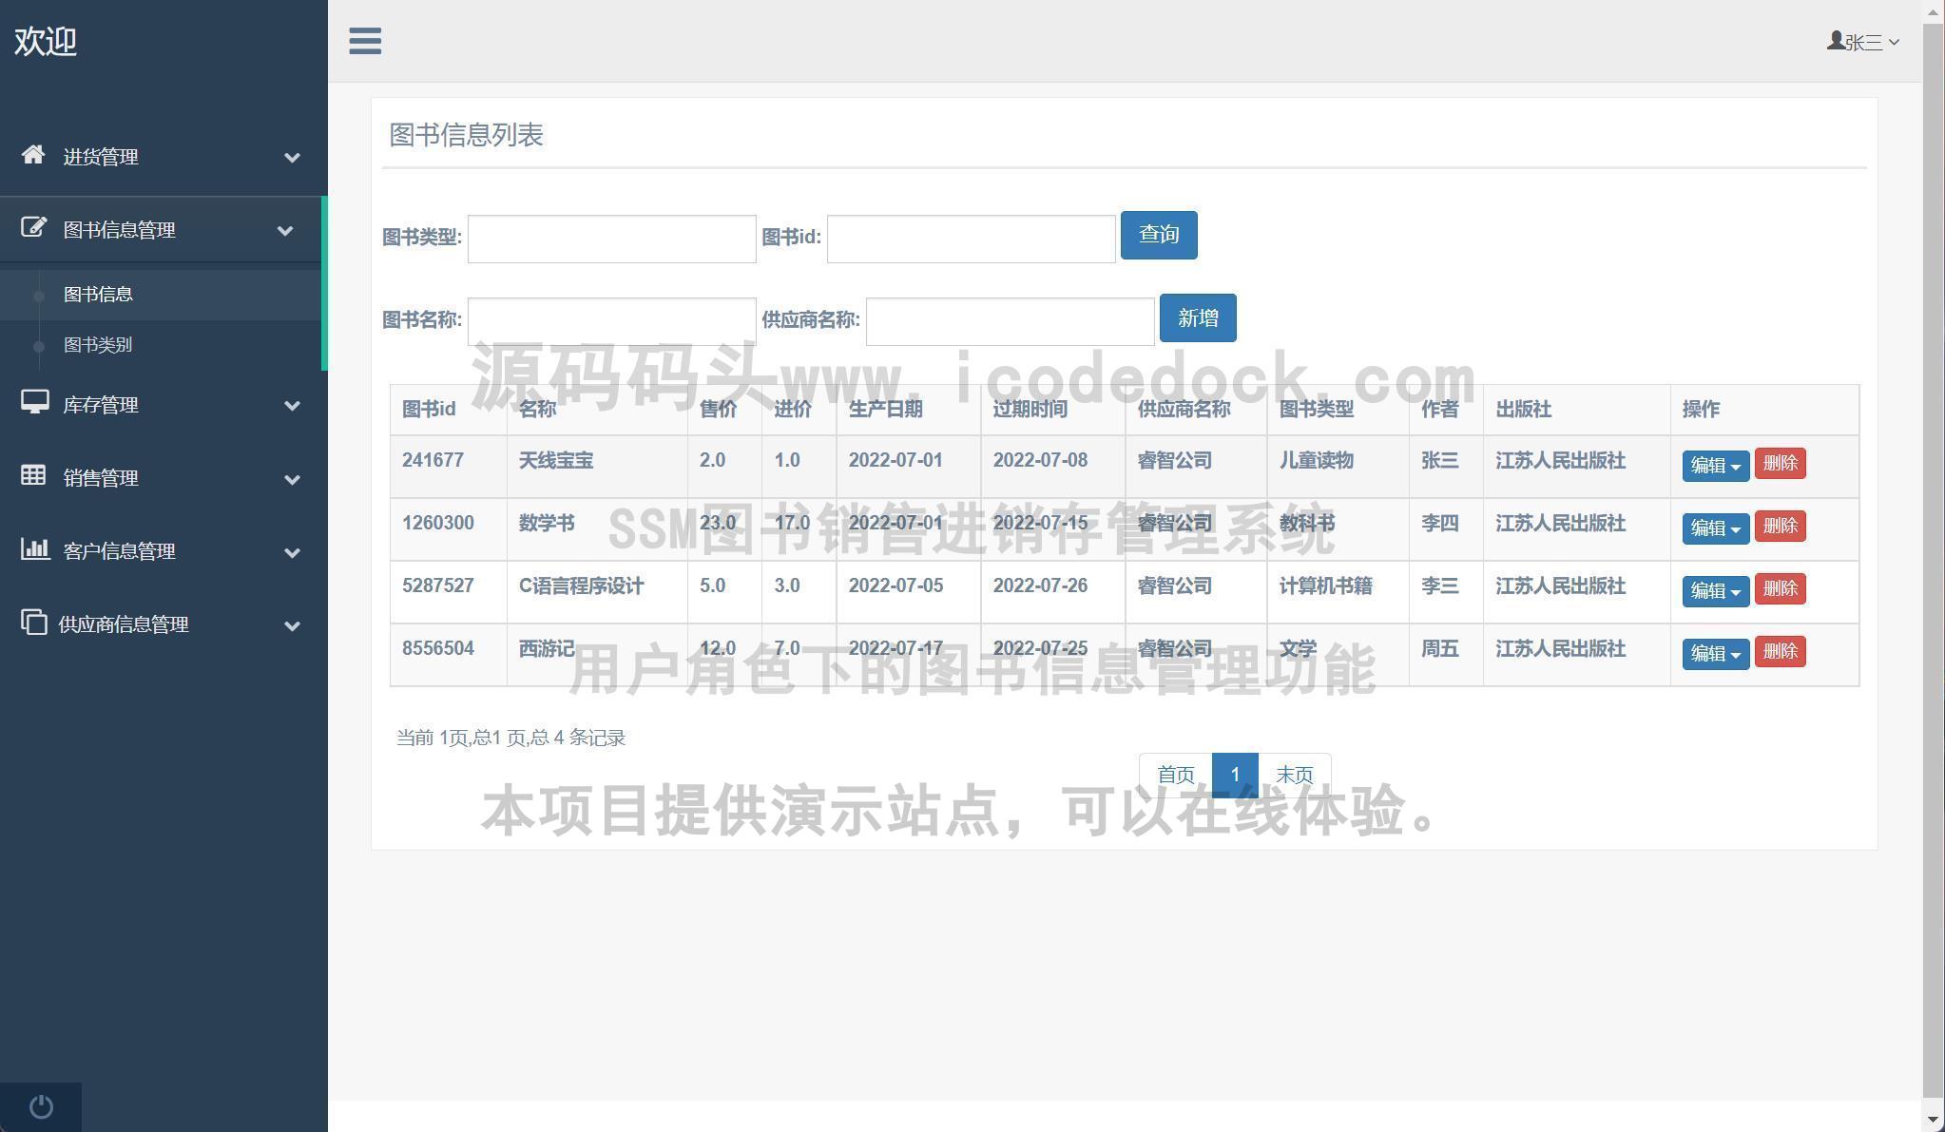Click the power icon in the sidebar bottom

point(41,1106)
